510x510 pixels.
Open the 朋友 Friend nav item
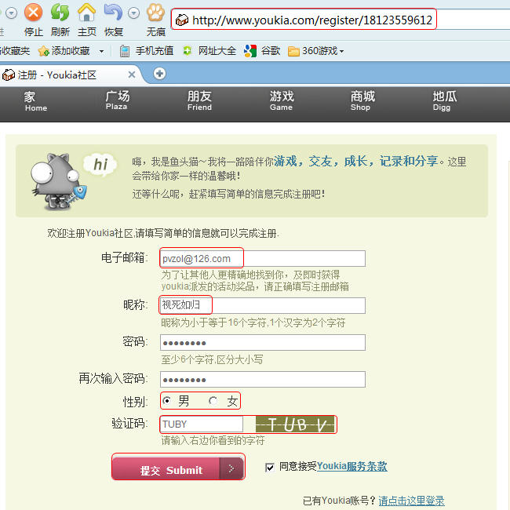[199, 101]
